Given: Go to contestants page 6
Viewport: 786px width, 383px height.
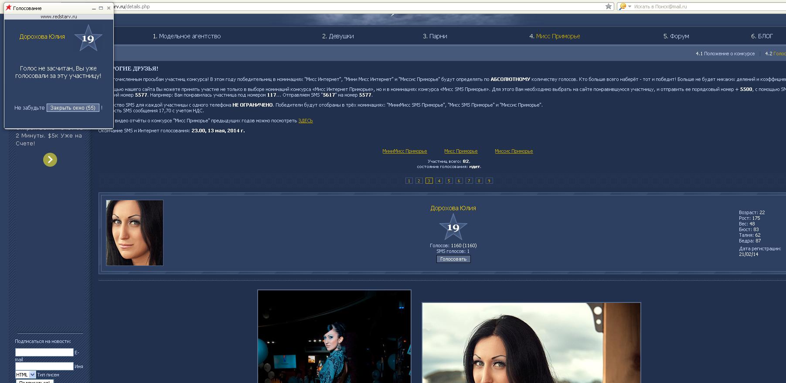Looking at the screenshot, I should [459, 181].
